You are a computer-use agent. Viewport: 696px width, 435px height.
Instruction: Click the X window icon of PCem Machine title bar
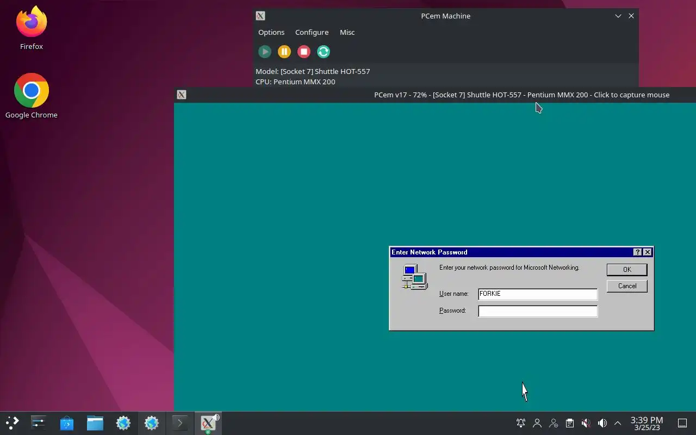(x=260, y=16)
